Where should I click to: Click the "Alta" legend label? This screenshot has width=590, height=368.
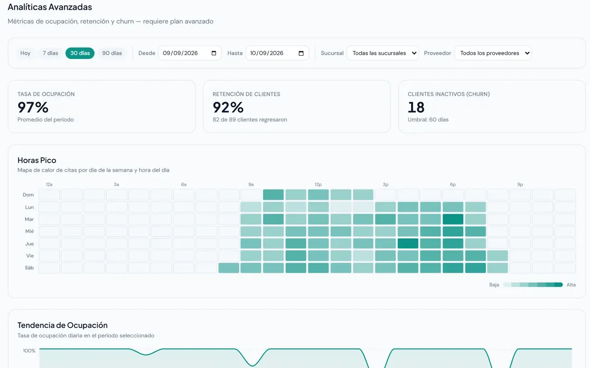coord(571,285)
